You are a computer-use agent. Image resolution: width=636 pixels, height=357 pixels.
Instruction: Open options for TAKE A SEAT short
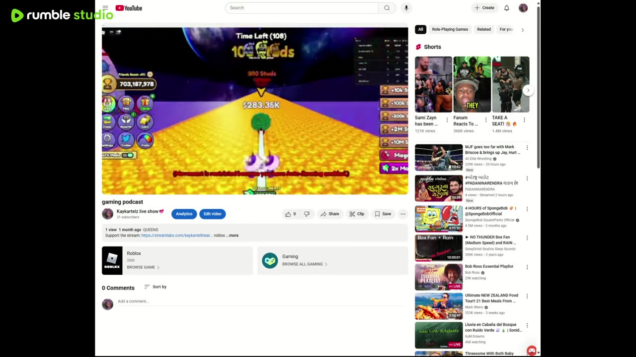(x=524, y=120)
